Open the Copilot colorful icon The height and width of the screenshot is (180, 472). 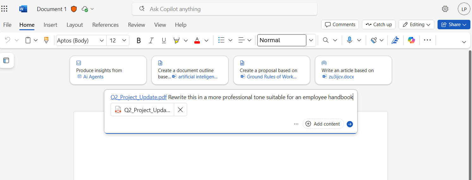[411, 40]
